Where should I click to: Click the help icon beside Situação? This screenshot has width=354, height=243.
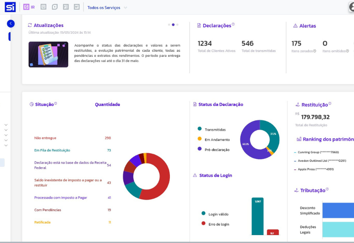(56, 103)
